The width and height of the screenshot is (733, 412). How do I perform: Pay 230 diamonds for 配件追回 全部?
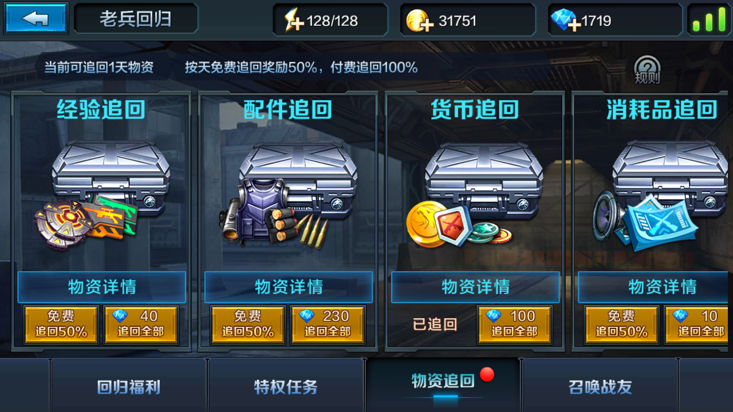click(328, 324)
